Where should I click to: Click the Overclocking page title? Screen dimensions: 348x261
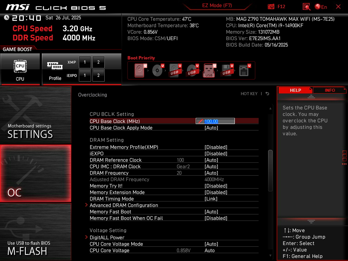[x=92, y=95]
